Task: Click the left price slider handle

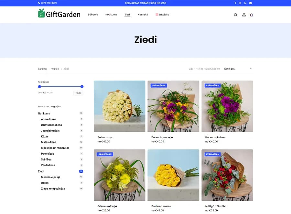Action: [x=39, y=87]
